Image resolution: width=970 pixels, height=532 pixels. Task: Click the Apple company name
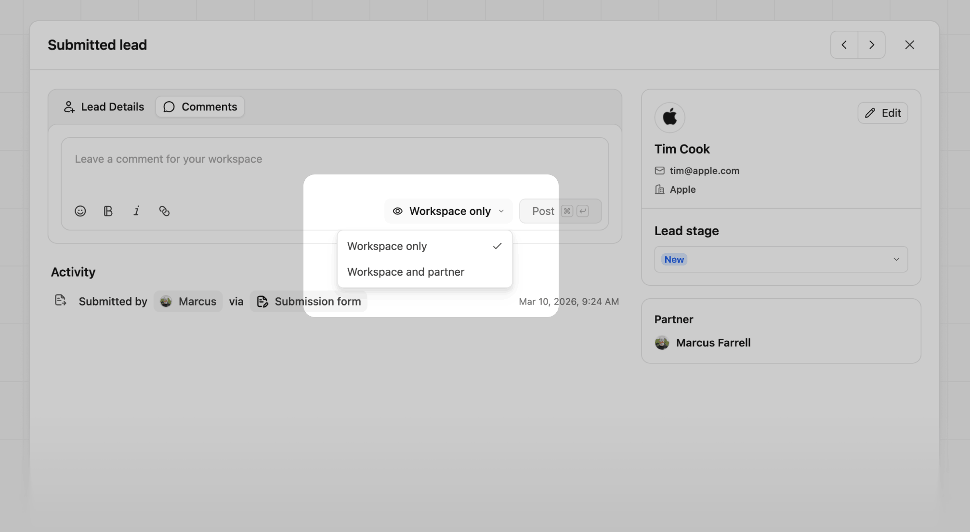682,189
